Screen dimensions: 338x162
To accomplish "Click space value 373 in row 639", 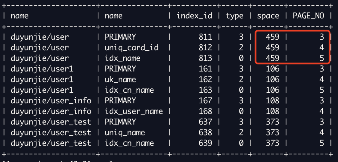I will click(x=273, y=143).
